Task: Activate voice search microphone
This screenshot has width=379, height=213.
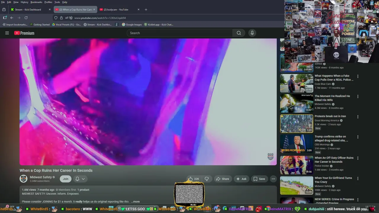Action: click(x=252, y=33)
